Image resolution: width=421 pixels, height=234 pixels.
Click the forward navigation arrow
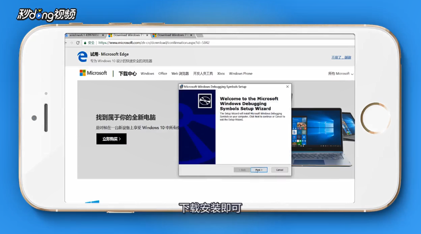[x=71, y=43]
